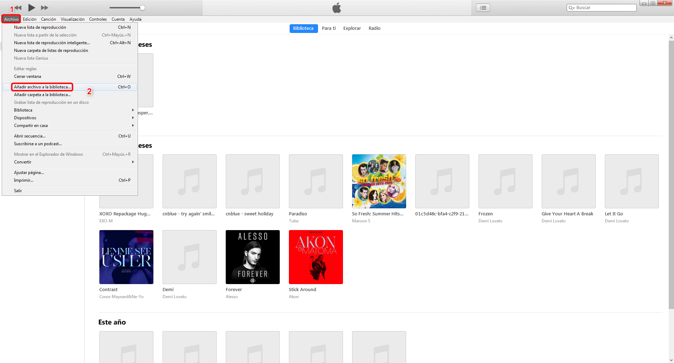
Task: Expand the Convertir submenu
Action: tap(133, 162)
